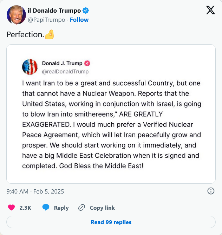
Task: Click the X logo icon
Action: (210, 10)
